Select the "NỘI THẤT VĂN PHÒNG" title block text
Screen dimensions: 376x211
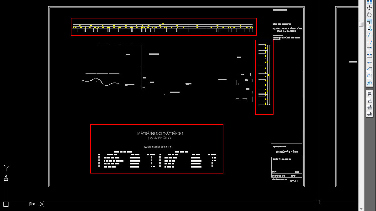(x=287, y=152)
